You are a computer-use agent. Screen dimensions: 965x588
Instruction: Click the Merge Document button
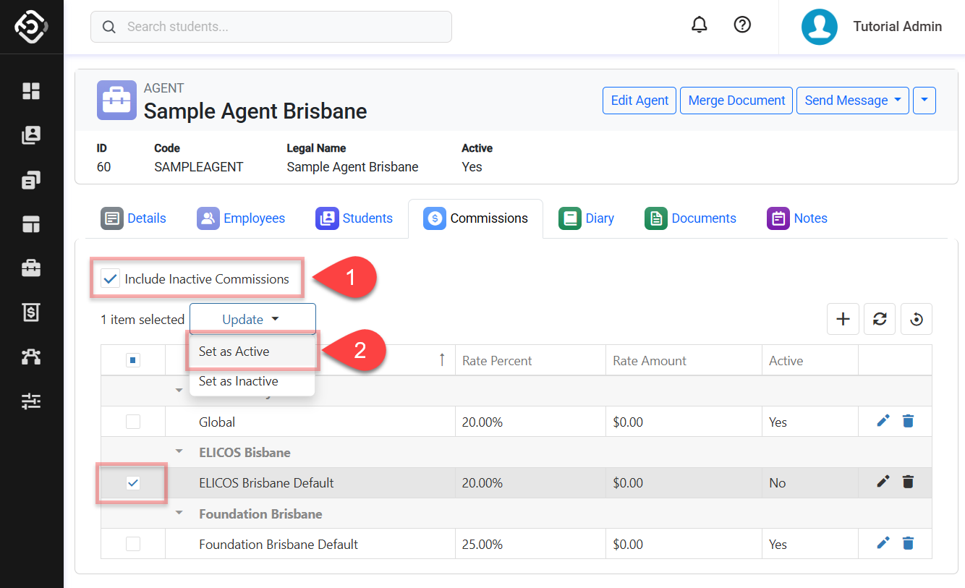[x=736, y=101]
